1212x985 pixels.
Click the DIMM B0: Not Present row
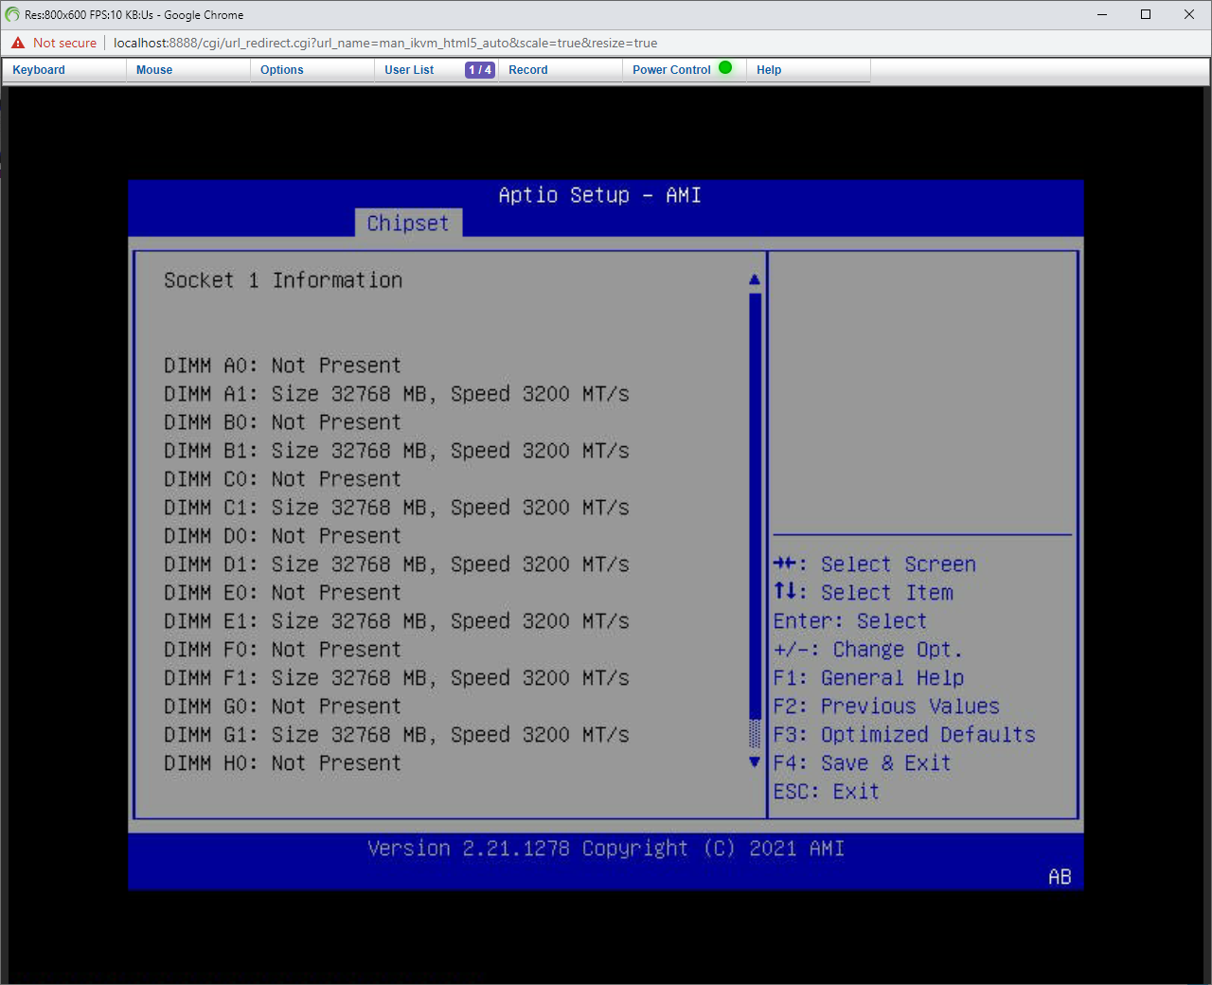click(282, 422)
